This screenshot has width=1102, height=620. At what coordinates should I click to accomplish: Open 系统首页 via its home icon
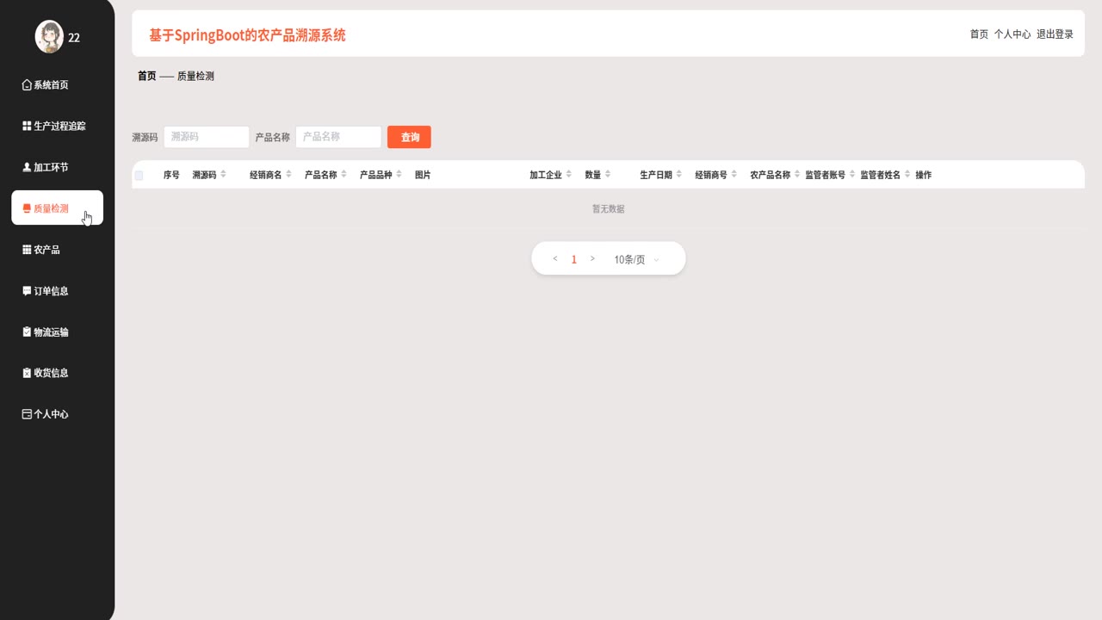(x=27, y=85)
